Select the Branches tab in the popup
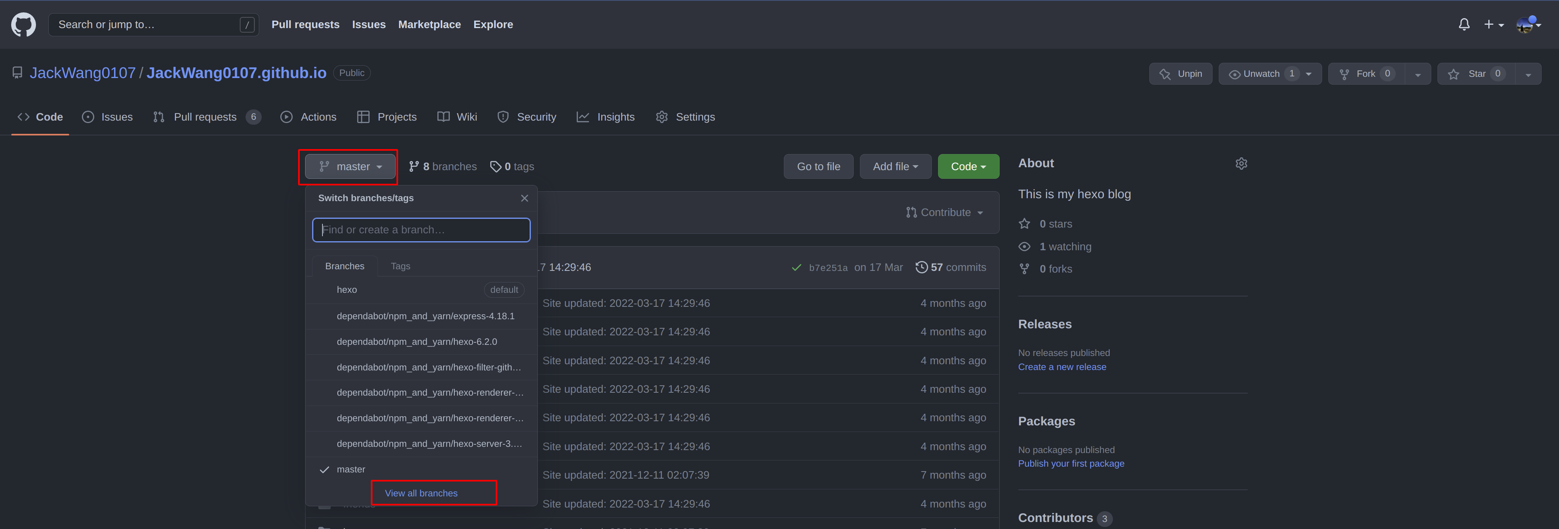Image resolution: width=1559 pixels, height=529 pixels. (345, 267)
